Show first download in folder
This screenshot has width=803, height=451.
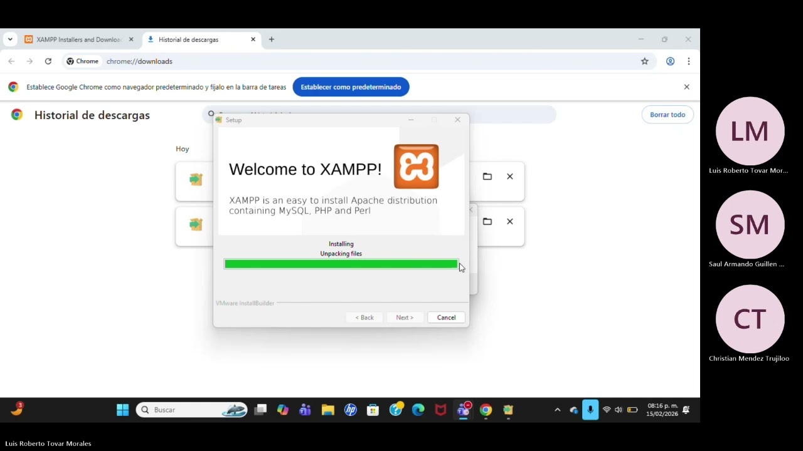pos(487,177)
